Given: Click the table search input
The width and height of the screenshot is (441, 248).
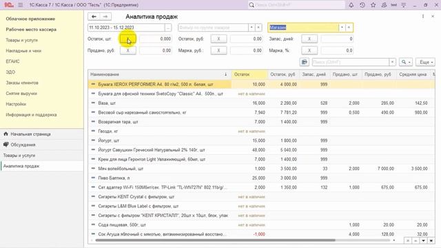Looking at the screenshot, I should tap(351, 62).
